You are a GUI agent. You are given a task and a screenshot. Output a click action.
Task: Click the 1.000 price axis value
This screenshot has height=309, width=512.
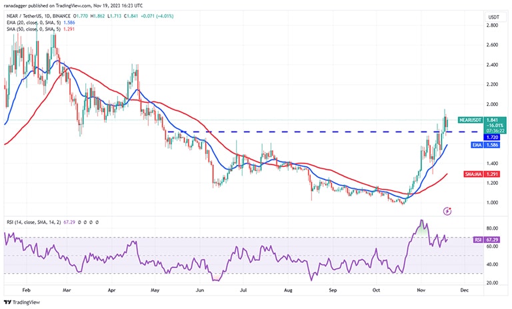pos(492,203)
